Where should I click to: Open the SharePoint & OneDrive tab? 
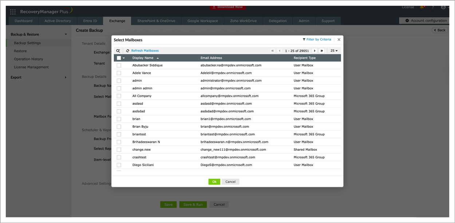156,21
